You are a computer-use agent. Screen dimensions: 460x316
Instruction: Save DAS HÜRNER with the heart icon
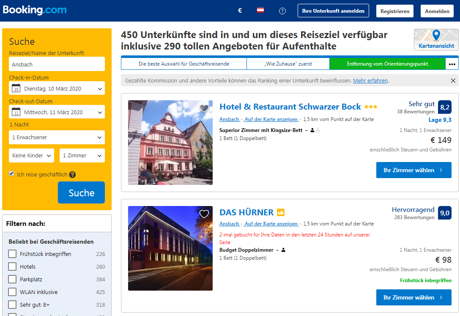click(x=204, y=214)
